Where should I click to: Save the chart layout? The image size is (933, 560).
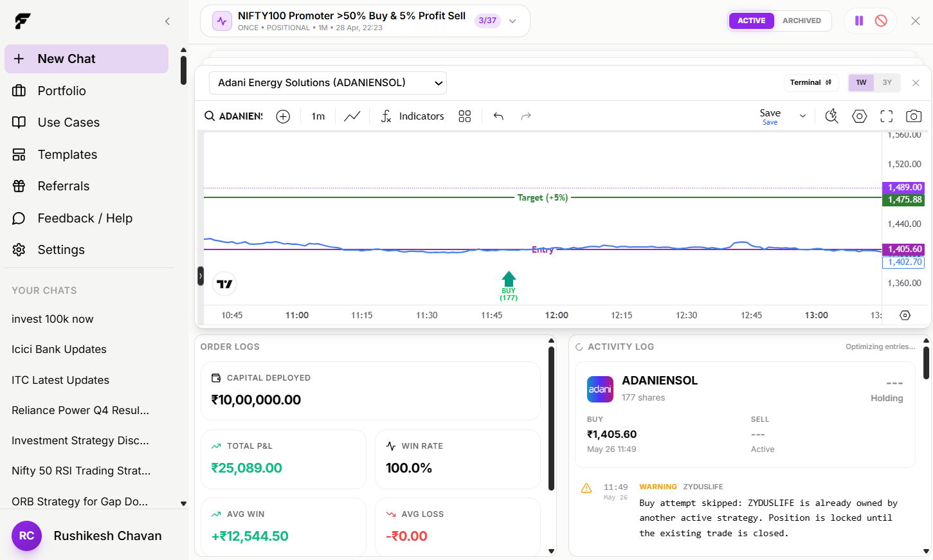[x=770, y=116]
